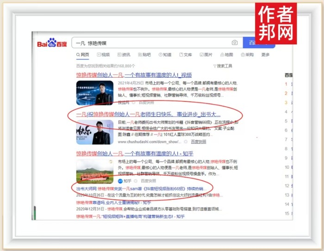Click the group photo thumbnail of Zhihu result
This screenshot has width=324, height=251.
pyautogui.click(x=95, y=171)
